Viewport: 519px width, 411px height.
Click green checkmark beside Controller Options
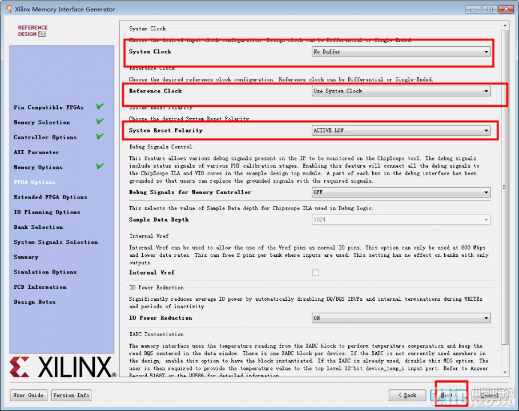tap(100, 136)
